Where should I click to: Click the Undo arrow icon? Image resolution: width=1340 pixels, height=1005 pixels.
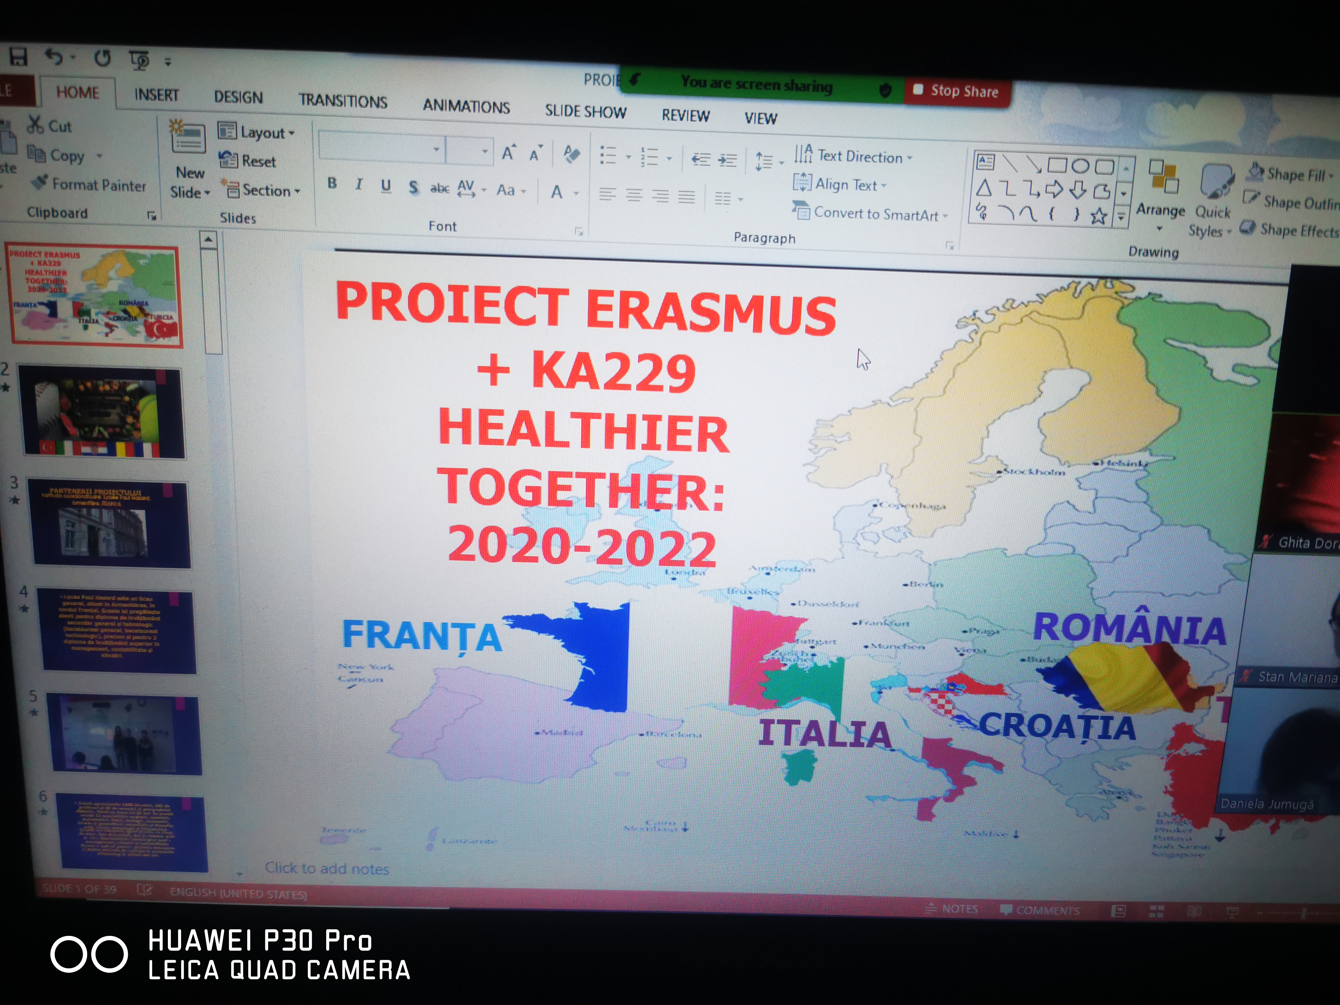pos(54,58)
